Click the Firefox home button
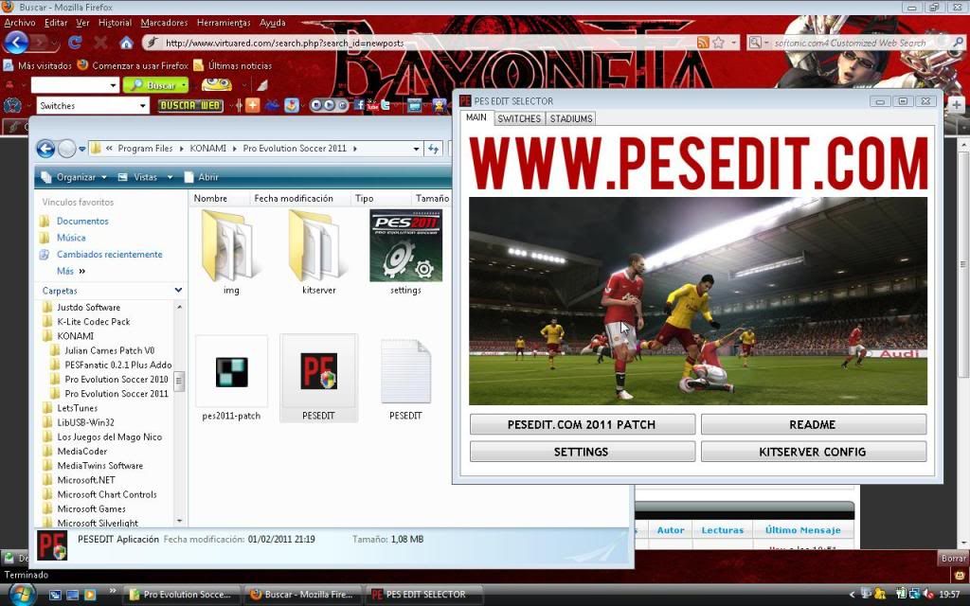 tap(126, 43)
